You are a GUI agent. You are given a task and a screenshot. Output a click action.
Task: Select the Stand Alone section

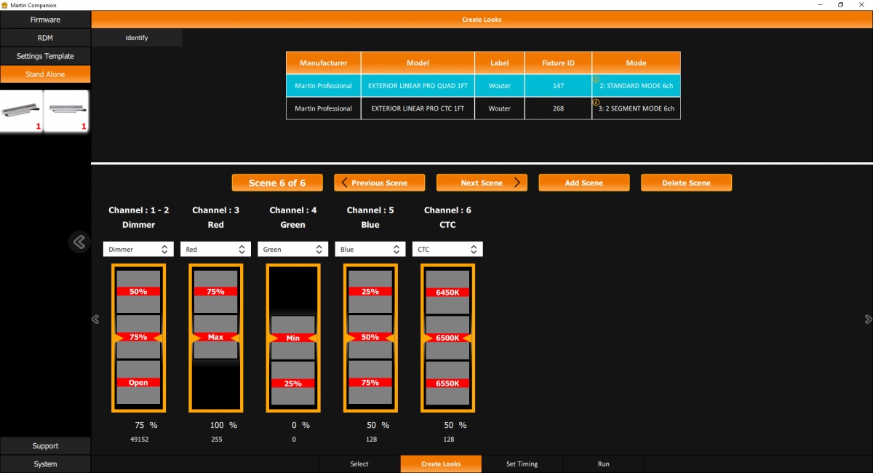[x=45, y=74]
